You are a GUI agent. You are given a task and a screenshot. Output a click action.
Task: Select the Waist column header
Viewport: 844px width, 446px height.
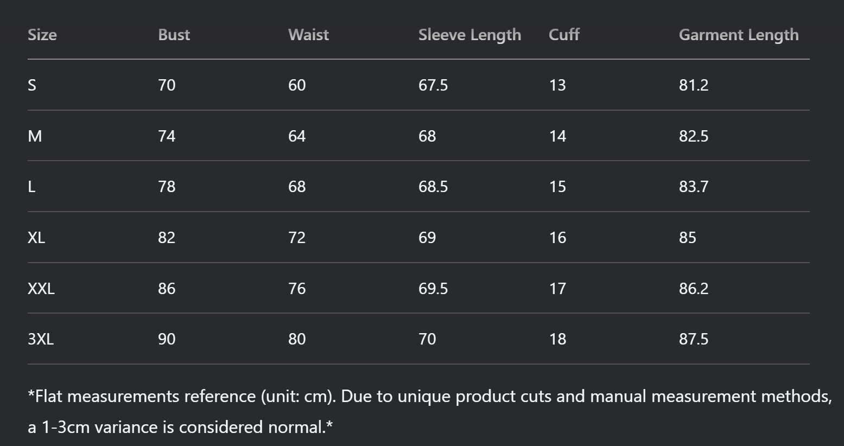tap(308, 35)
